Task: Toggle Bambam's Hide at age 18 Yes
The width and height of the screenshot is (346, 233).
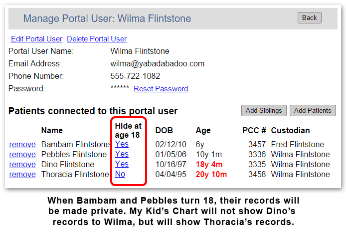Action: (x=122, y=144)
